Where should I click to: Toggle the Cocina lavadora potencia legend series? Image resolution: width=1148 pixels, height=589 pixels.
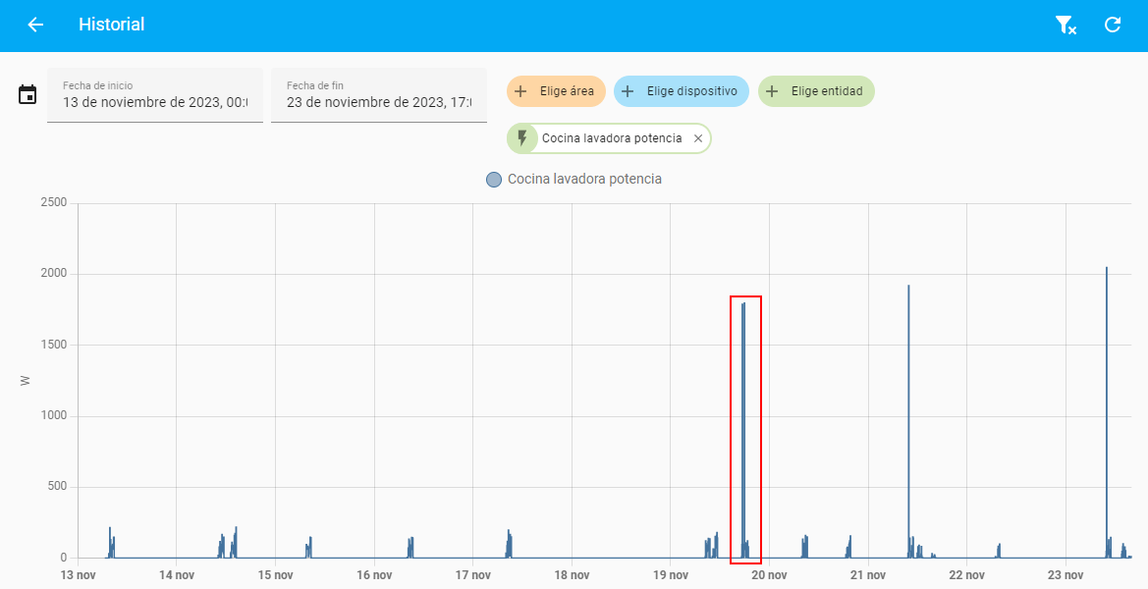583,180
